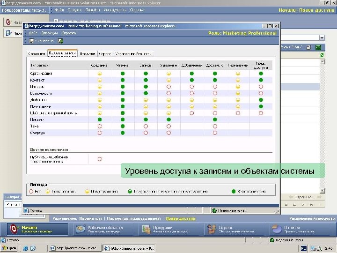Switch to the Управление бизнесом tab

click(133, 53)
